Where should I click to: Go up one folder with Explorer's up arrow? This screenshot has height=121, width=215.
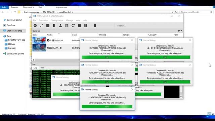coord(15,12)
